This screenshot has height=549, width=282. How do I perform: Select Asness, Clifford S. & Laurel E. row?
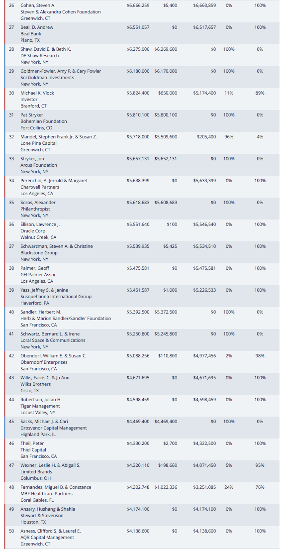pyautogui.click(x=142, y=538)
